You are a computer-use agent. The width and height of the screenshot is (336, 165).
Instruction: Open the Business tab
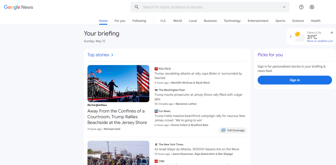click(210, 21)
